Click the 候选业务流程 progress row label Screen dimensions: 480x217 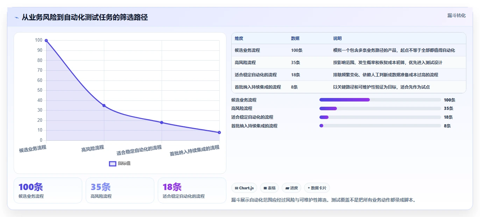[x=244, y=100]
